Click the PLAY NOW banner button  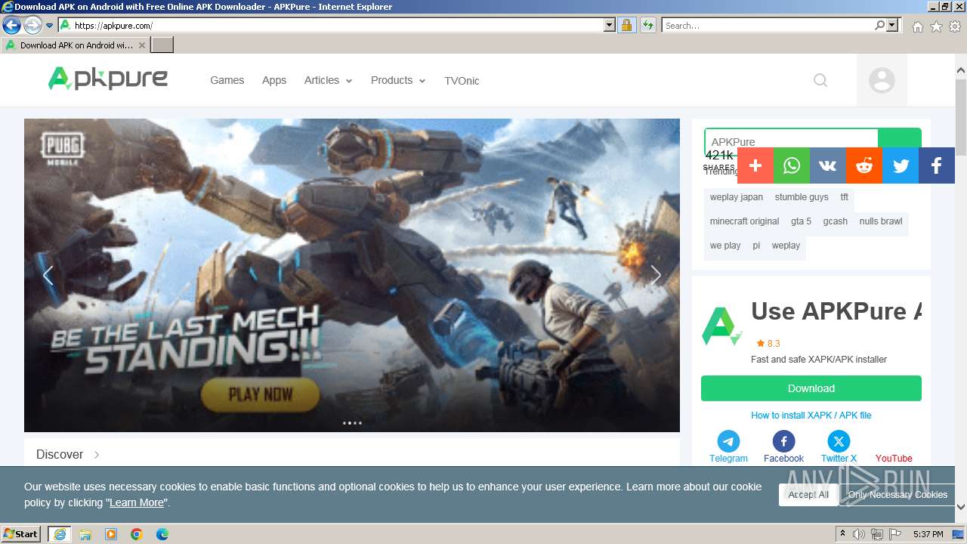[260, 394]
